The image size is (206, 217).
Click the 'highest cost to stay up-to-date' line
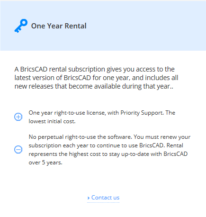point(108,154)
